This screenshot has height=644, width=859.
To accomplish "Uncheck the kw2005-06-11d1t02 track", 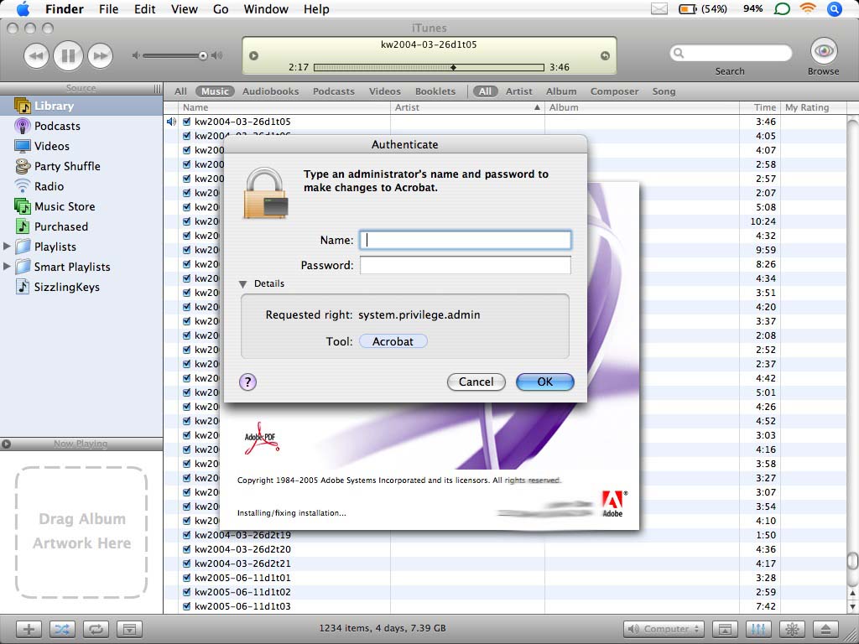I will [x=187, y=592].
